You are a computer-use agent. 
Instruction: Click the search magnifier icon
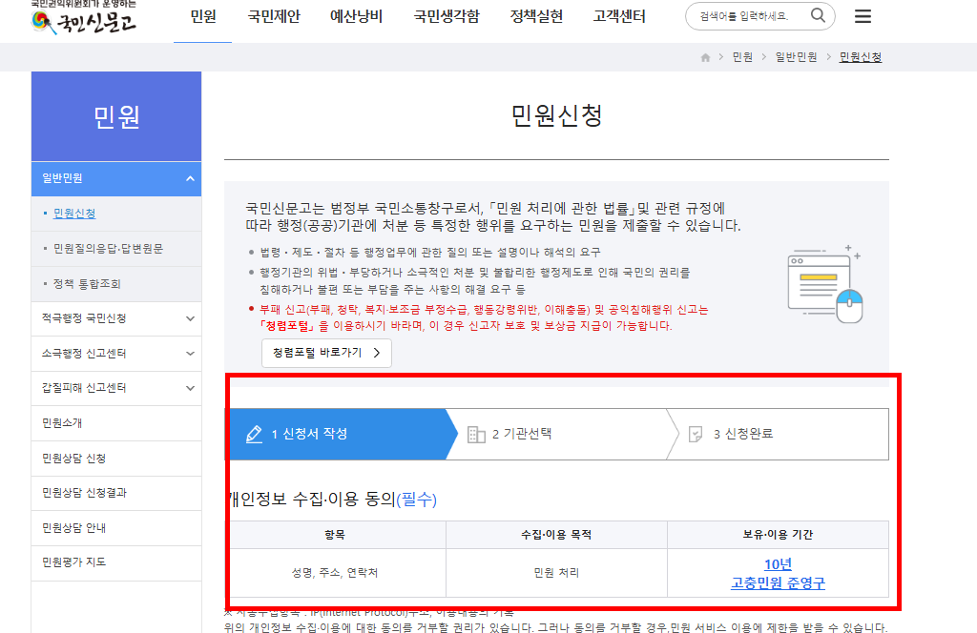[818, 16]
